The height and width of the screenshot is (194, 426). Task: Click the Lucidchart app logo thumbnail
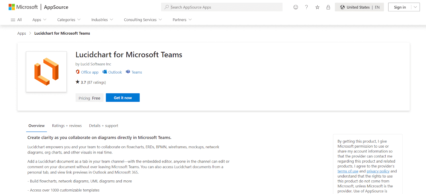46,72
